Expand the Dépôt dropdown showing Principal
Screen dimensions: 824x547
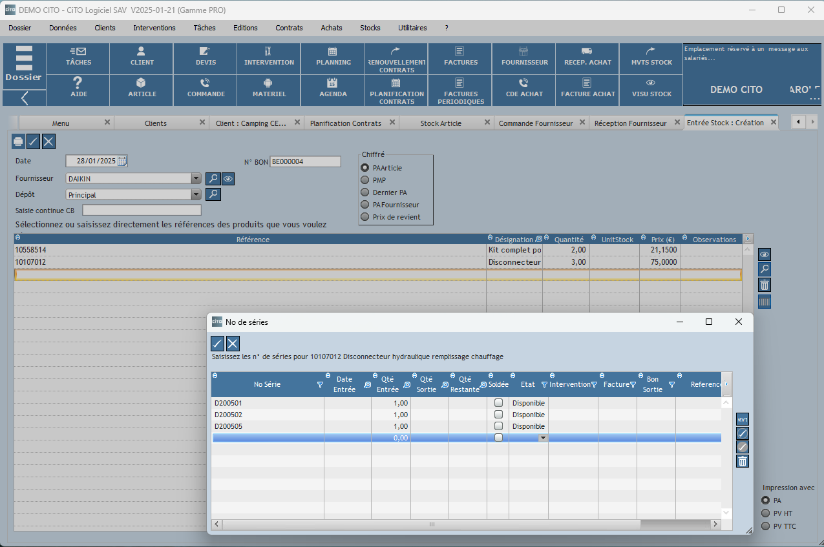click(196, 194)
